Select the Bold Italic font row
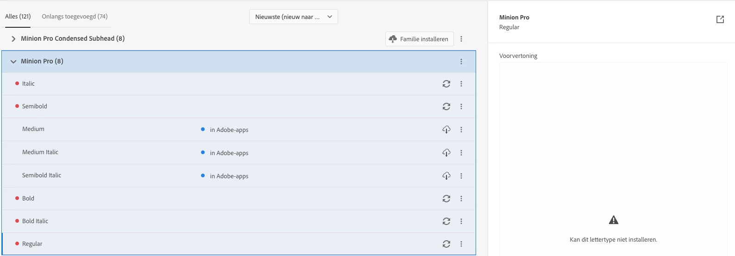Screen dimensions: 735x256 [239, 221]
